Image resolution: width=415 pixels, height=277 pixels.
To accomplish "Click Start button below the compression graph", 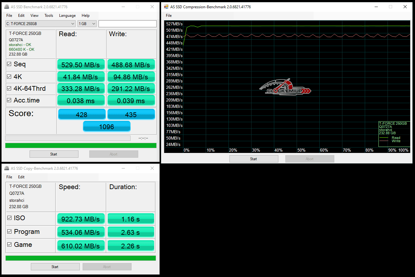I will (x=254, y=159).
